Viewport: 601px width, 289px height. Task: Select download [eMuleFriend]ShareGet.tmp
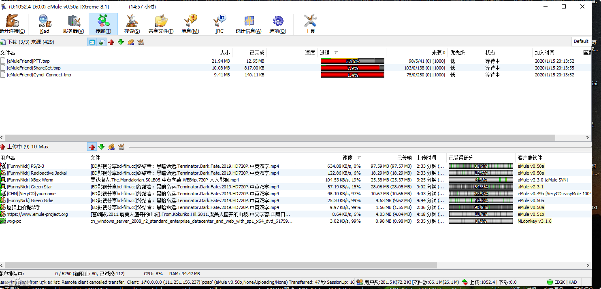point(34,68)
